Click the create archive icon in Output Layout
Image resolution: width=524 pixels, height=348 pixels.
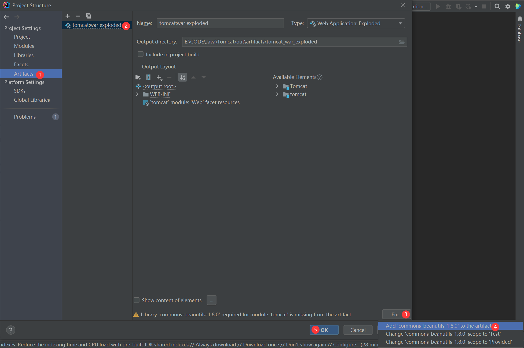click(x=148, y=78)
